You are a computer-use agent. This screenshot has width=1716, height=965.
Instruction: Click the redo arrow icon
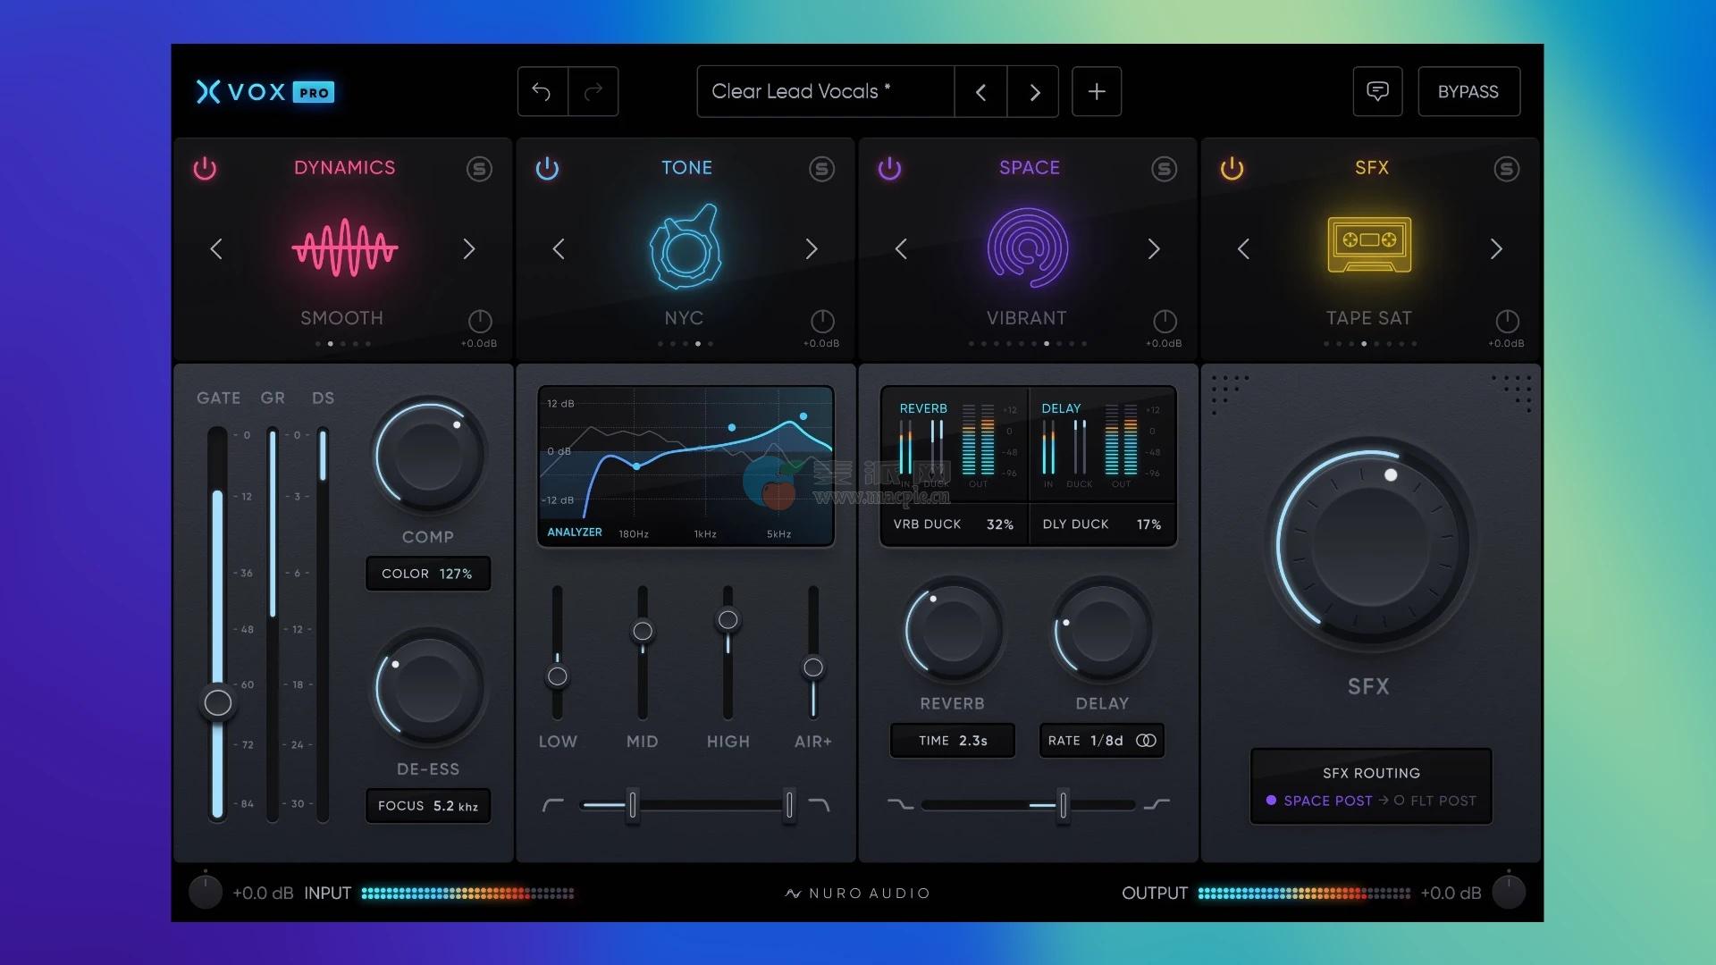[x=593, y=91]
